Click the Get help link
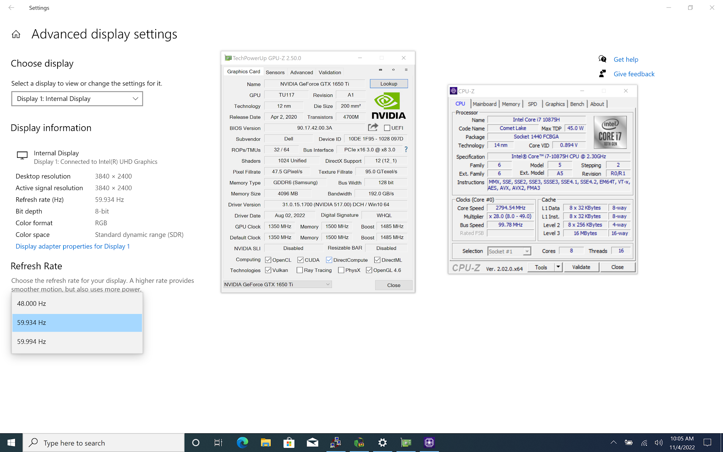The width and height of the screenshot is (723, 452). pyautogui.click(x=626, y=59)
